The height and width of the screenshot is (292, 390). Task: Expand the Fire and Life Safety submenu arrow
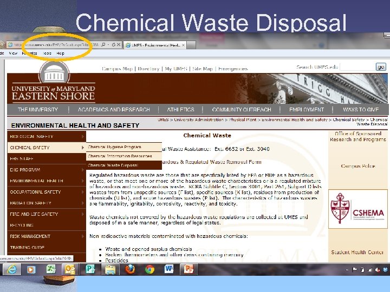pos(82,214)
